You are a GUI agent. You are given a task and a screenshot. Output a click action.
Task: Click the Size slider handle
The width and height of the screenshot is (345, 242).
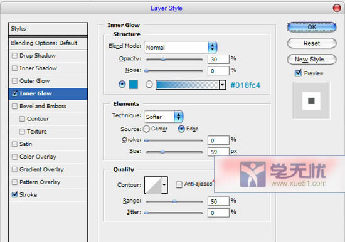pos(162,152)
